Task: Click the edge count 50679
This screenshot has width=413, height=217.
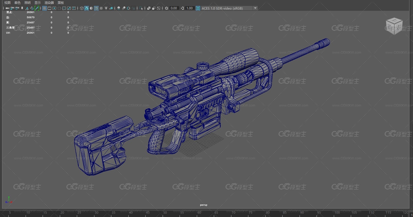Action: (30, 17)
